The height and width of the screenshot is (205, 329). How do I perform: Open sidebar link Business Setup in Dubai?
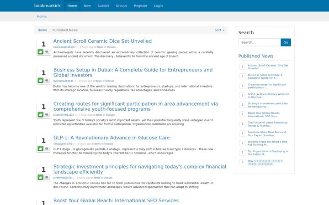coord(265,77)
